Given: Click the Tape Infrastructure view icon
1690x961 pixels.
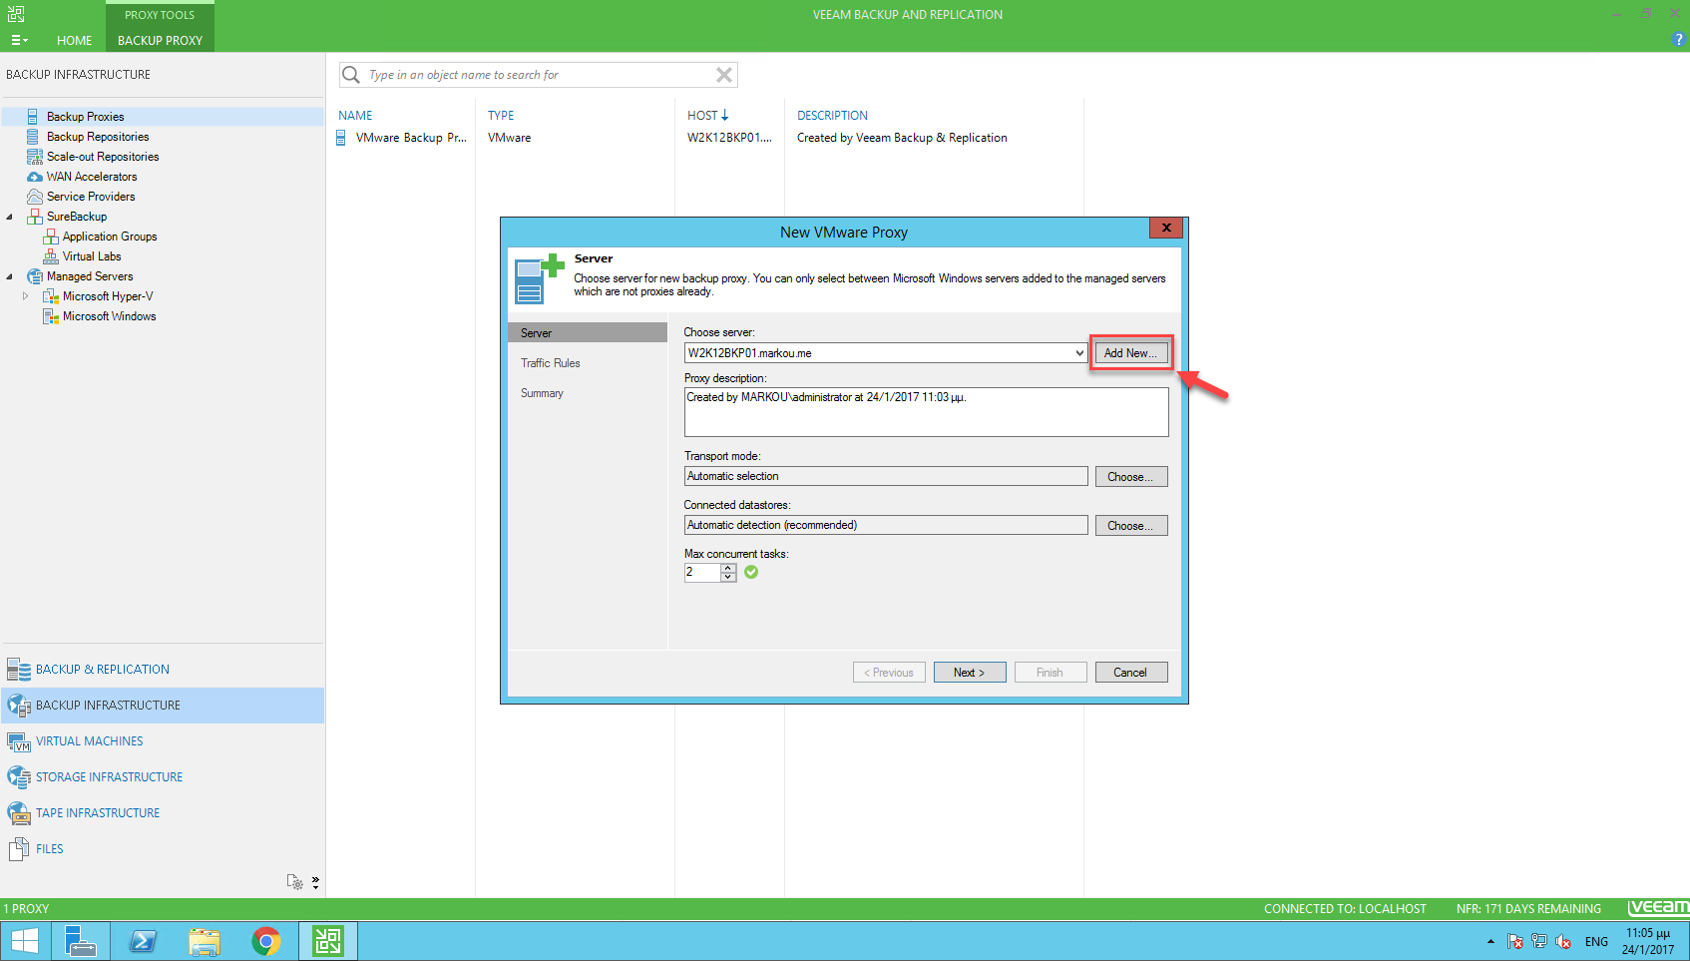Looking at the screenshot, I should (x=19, y=813).
